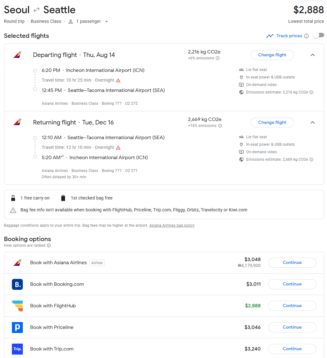Click the FlightHub logo

click(x=18, y=306)
